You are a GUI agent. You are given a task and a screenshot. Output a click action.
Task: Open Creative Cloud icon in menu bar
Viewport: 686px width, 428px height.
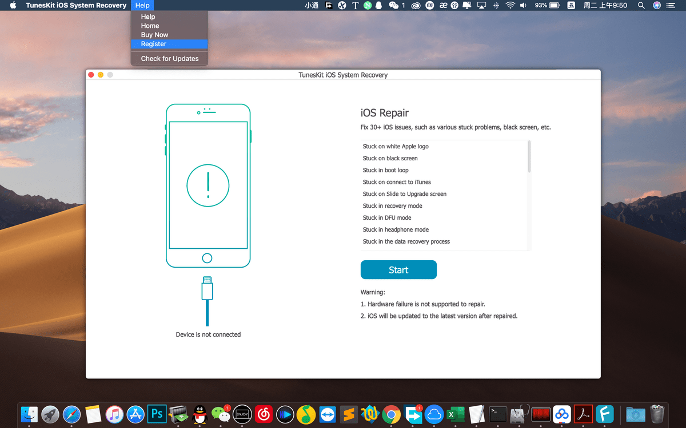(x=416, y=6)
